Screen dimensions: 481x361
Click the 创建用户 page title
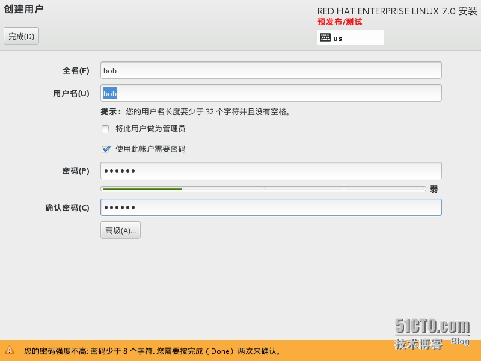[x=23, y=9]
